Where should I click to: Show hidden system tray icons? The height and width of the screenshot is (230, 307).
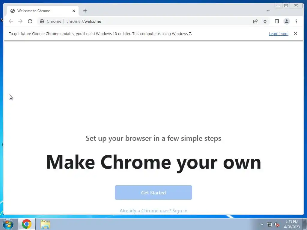point(262,224)
